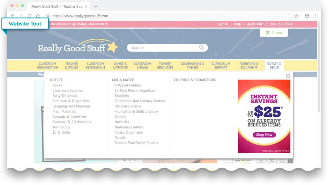
Task: Click the search magnifier icon
Action: 201,47
